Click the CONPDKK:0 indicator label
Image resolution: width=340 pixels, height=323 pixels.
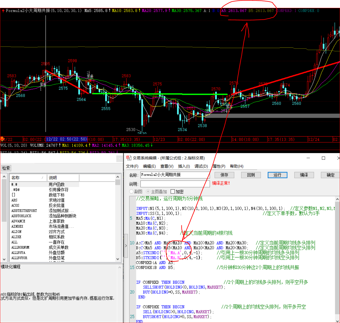(x=309, y=10)
